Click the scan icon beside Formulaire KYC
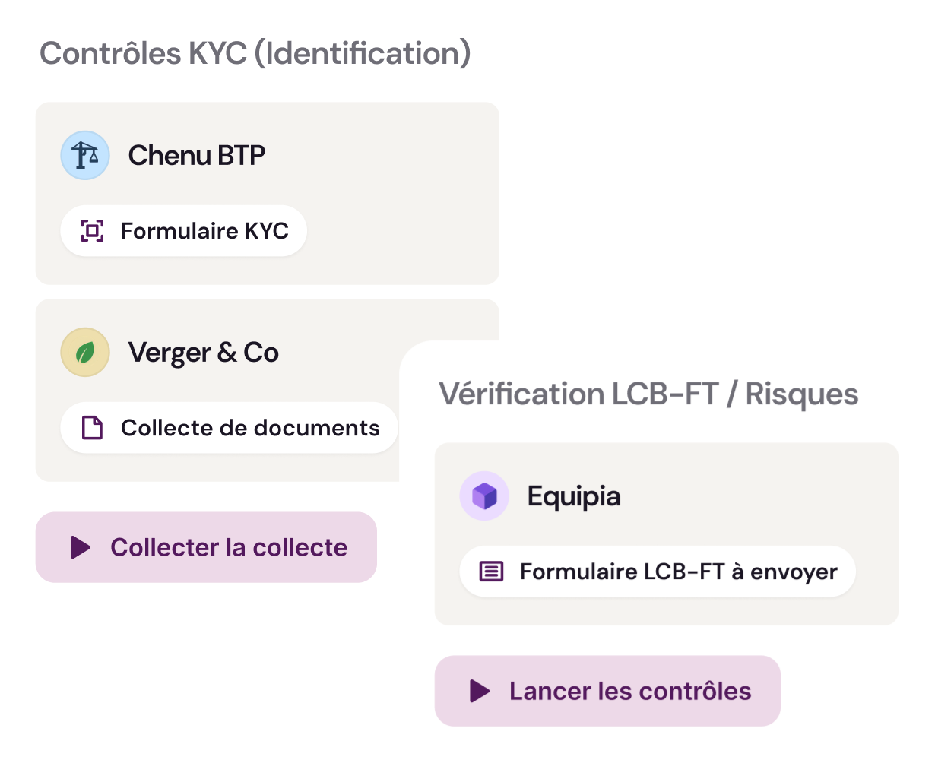Viewport: 935px width, 760px height. point(92,230)
